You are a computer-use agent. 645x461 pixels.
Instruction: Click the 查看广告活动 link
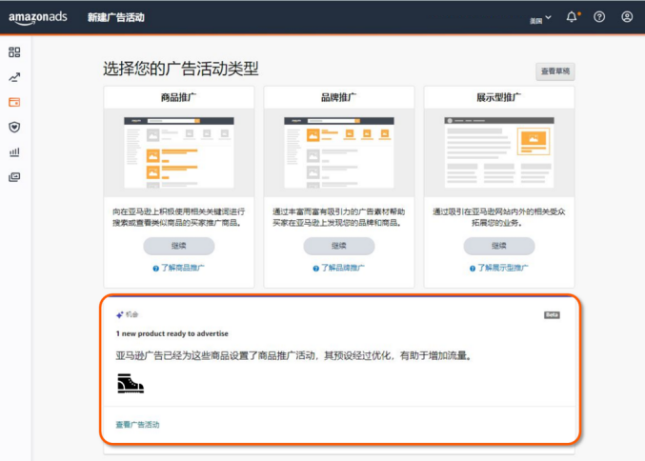click(x=137, y=424)
